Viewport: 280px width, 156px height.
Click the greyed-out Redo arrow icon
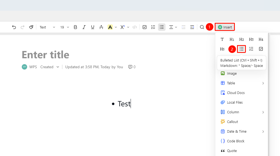23,27
